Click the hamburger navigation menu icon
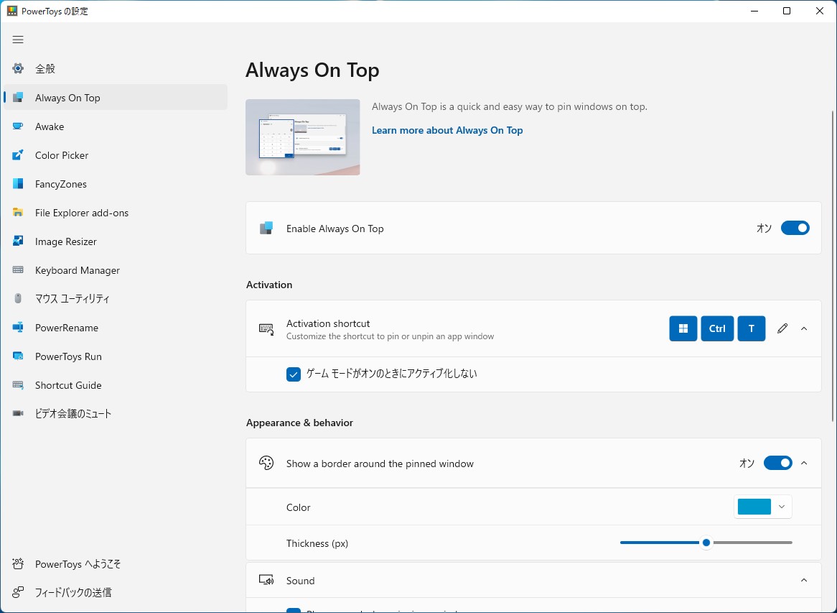The width and height of the screenshot is (837, 613). pos(18,40)
